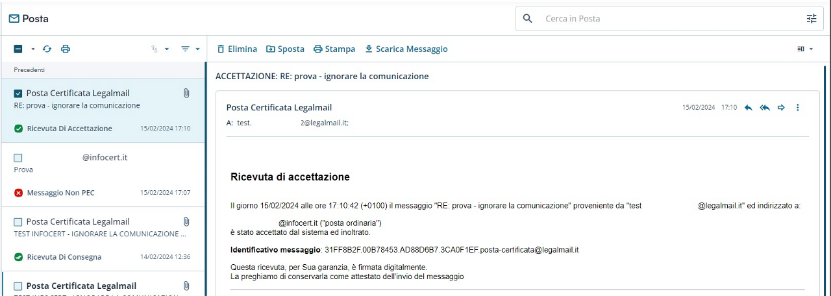Open the reading pane layout dropdown
The image size is (831, 296).
(x=805, y=49)
